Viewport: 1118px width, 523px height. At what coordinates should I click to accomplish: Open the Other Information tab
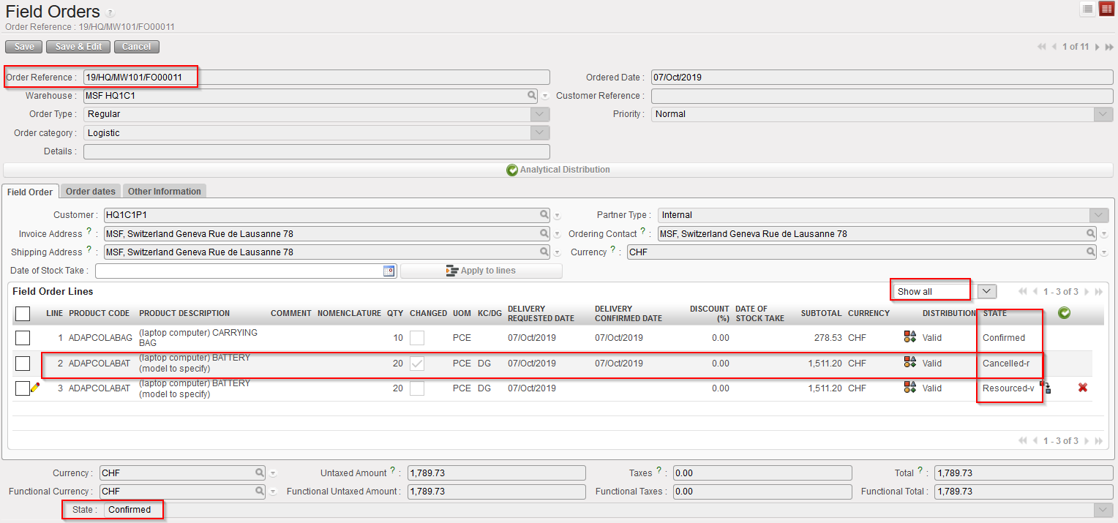pyautogui.click(x=164, y=192)
